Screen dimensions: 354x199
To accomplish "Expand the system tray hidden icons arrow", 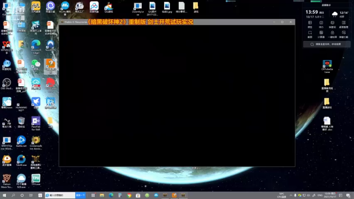I will point(291,195).
